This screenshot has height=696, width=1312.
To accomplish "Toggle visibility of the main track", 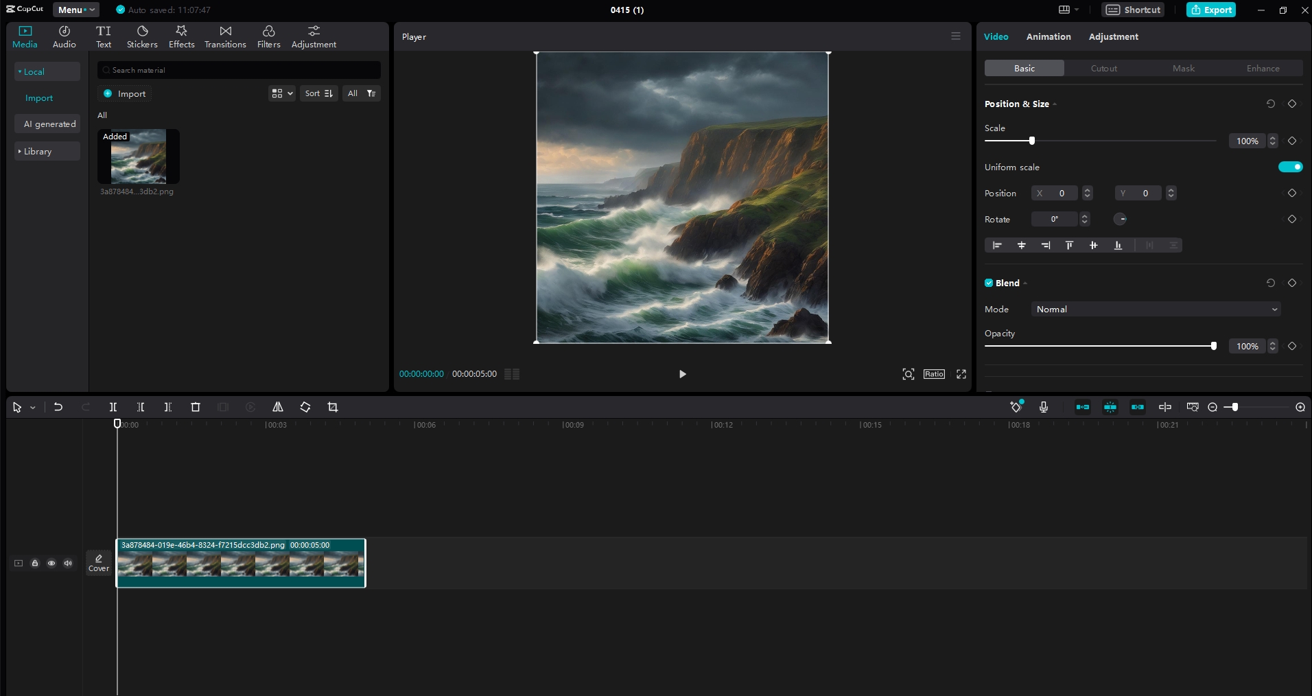I will pyautogui.click(x=51, y=563).
